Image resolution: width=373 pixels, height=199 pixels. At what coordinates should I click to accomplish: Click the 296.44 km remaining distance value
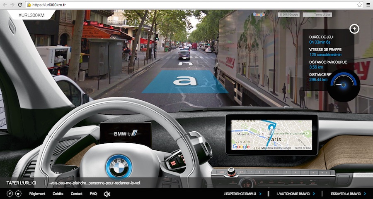tap(319, 80)
